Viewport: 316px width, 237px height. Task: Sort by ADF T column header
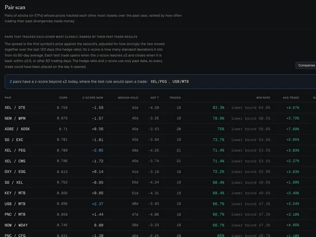click(x=155, y=98)
